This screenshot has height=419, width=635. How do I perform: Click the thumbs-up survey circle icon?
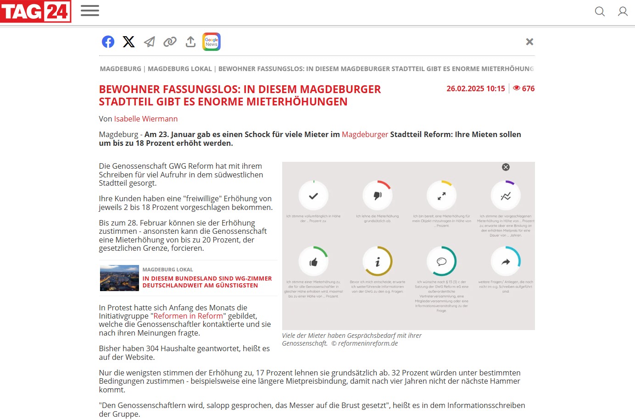coord(313,262)
